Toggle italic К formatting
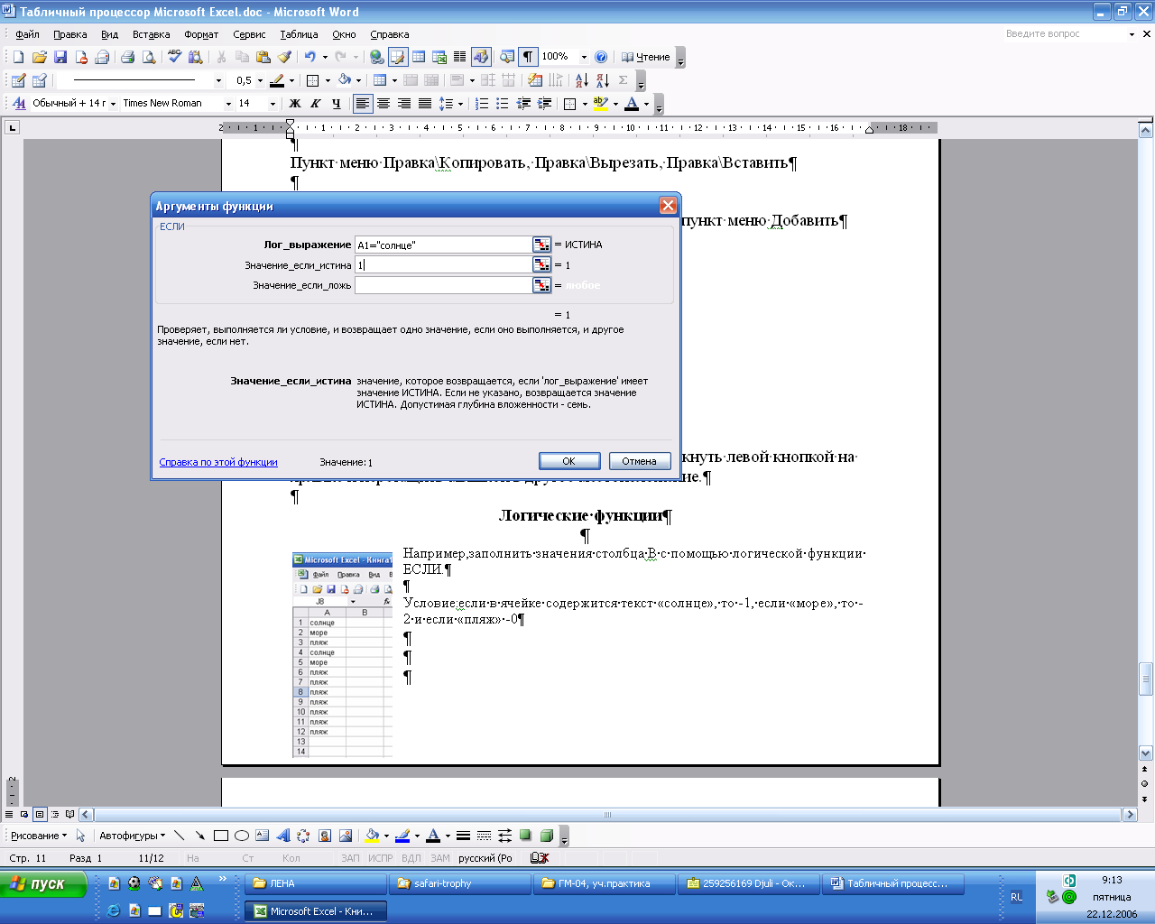Image resolution: width=1155 pixels, height=924 pixels. point(315,104)
